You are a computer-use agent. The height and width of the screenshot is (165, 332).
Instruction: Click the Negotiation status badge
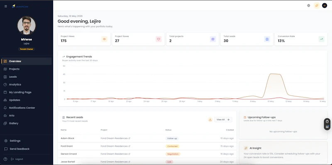pos(173,154)
